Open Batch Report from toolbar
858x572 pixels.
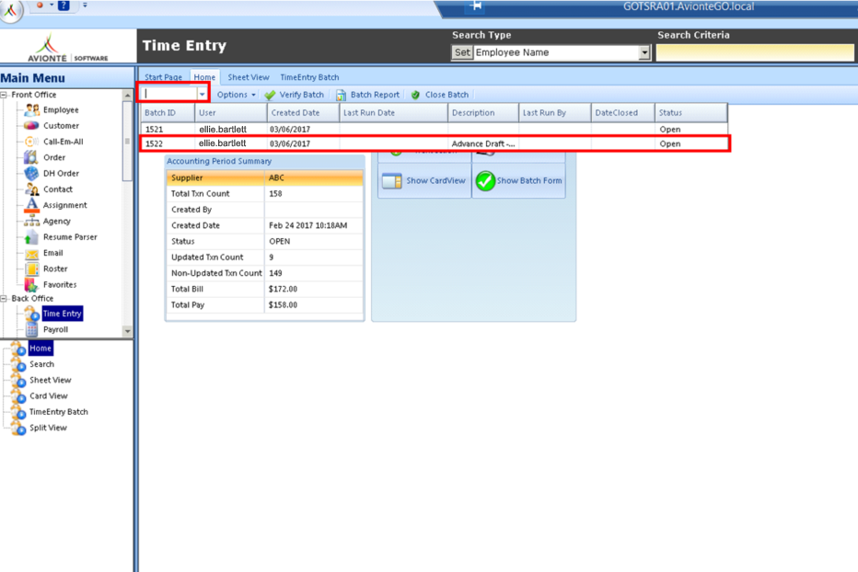click(x=367, y=95)
